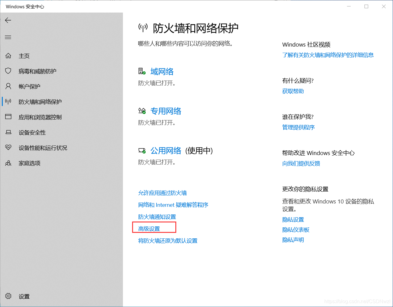Click the house icon next to 专用网络

click(x=142, y=111)
